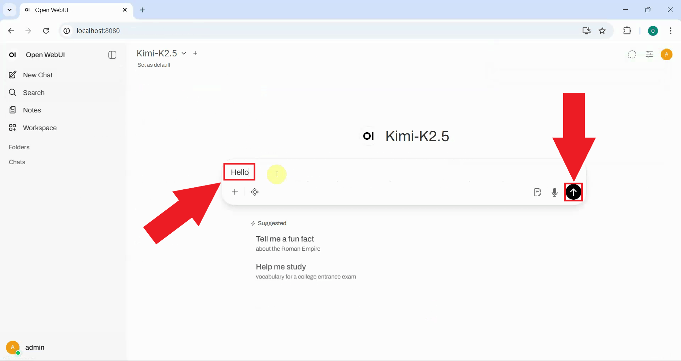Select the tools icon beside the plus button
681x361 pixels.
pos(255,192)
